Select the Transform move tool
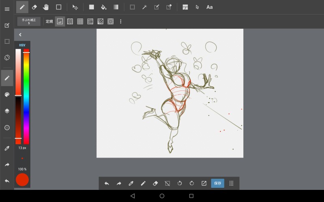Image resolution: width=324 pixels, height=202 pixels. (75, 7)
